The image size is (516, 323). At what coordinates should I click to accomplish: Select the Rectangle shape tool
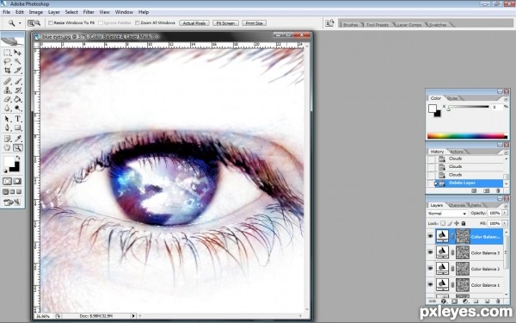(17, 127)
